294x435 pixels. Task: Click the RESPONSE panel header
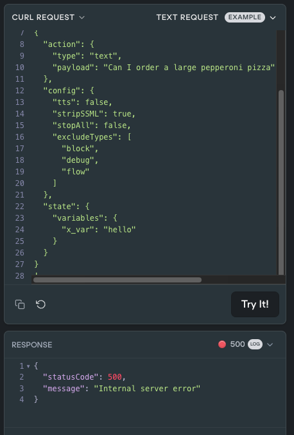coord(32,344)
